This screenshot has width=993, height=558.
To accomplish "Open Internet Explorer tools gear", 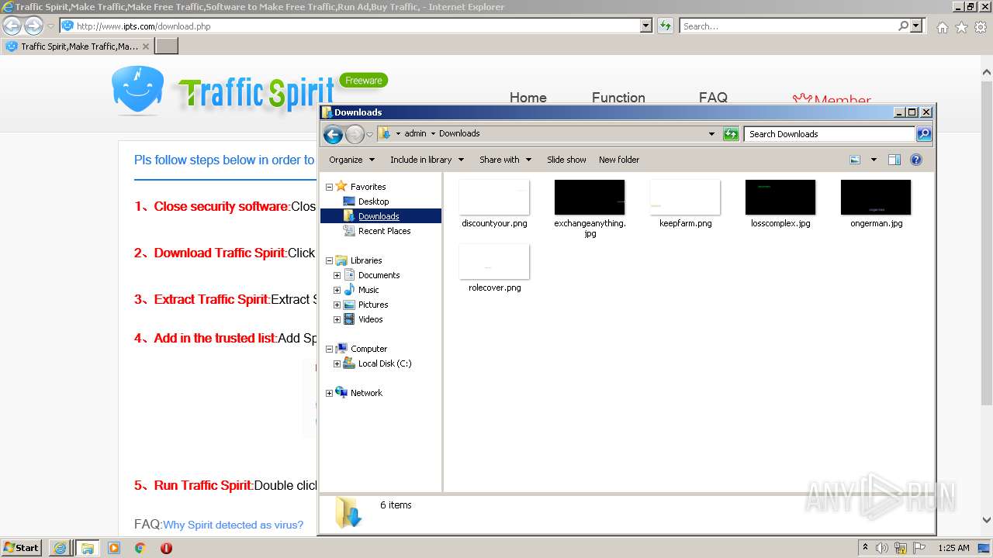I will (981, 27).
